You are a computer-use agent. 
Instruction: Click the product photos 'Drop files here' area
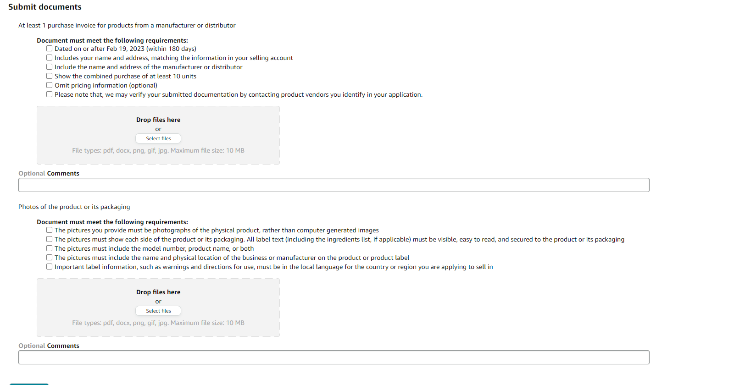(x=158, y=308)
